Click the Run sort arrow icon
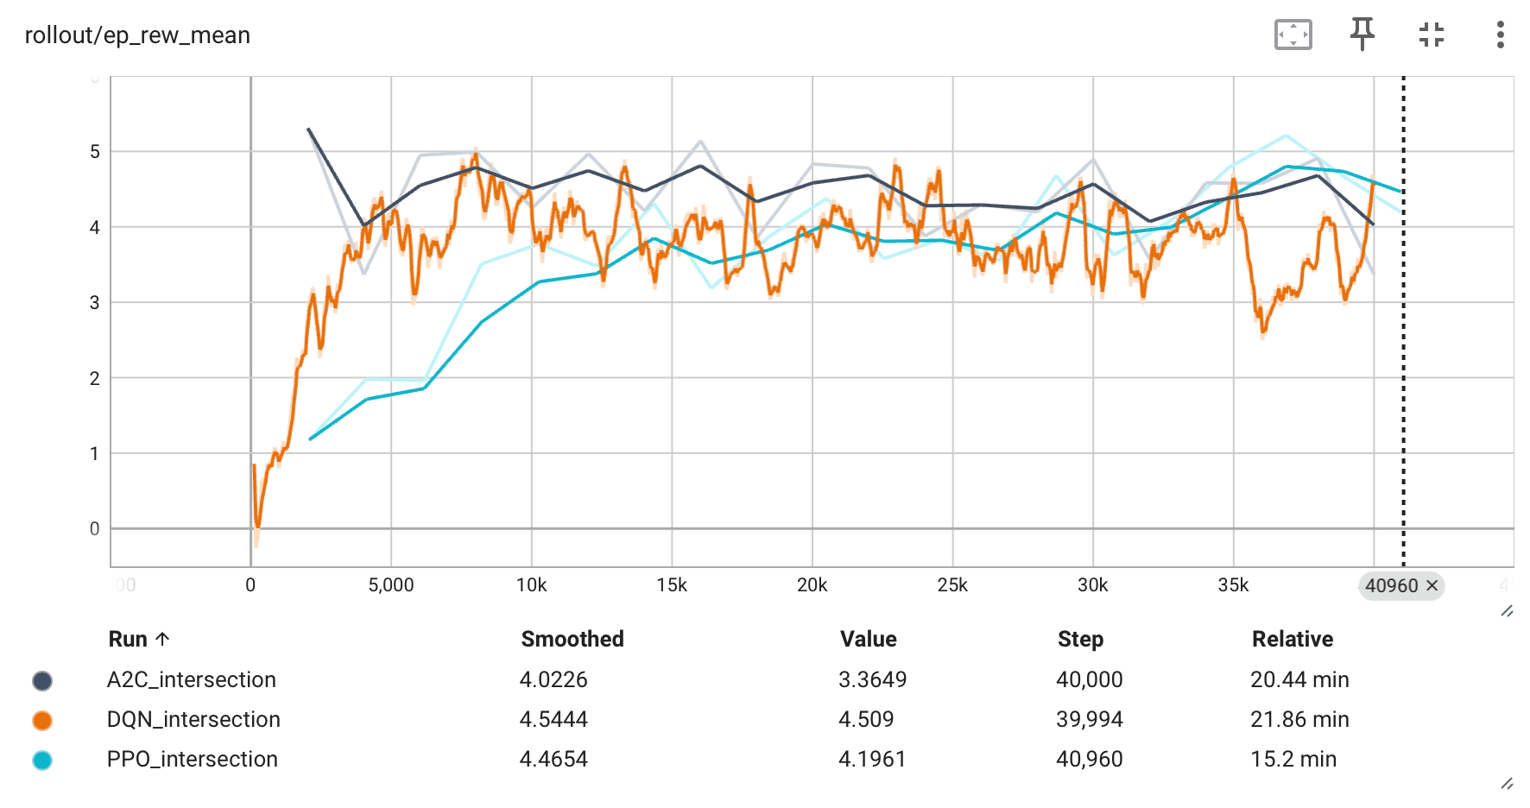Image resolution: width=1530 pixels, height=808 pixels. (162, 639)
